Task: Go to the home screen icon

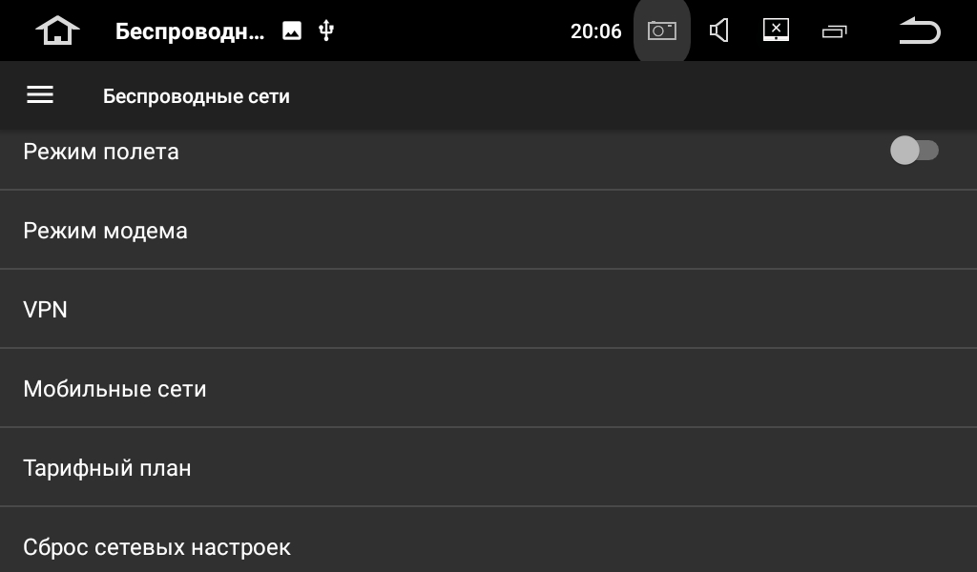Action: 57,31
